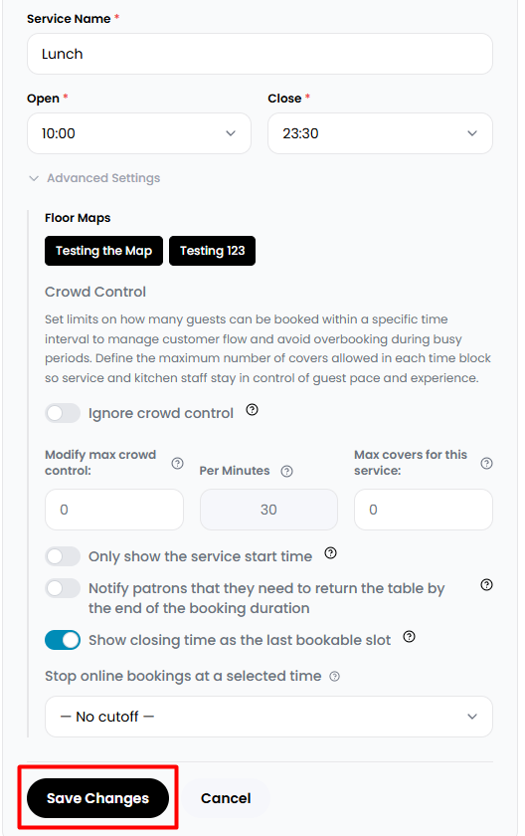Click help icon beside Show closing time option

click(x=409, y=637)
